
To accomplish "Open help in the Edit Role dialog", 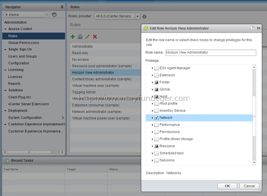I will [253, 28].
